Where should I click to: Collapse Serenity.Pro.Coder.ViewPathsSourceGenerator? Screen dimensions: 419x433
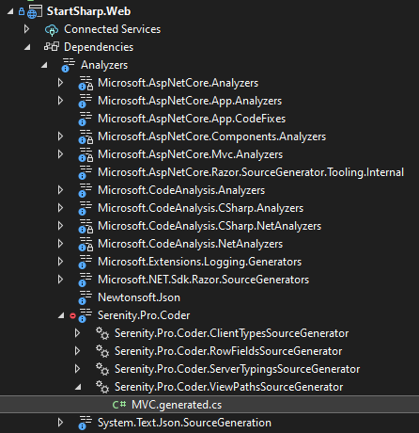coord(79,388)
